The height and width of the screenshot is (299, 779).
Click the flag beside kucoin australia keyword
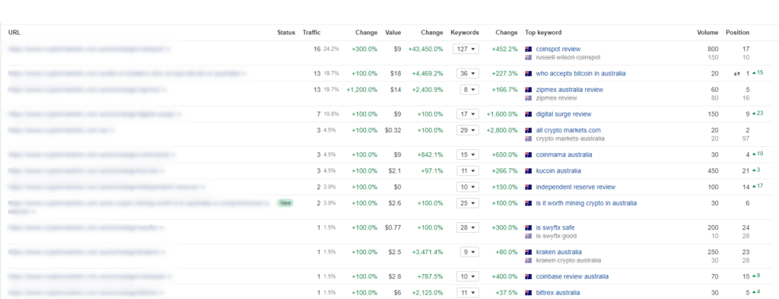pos(528,171)
